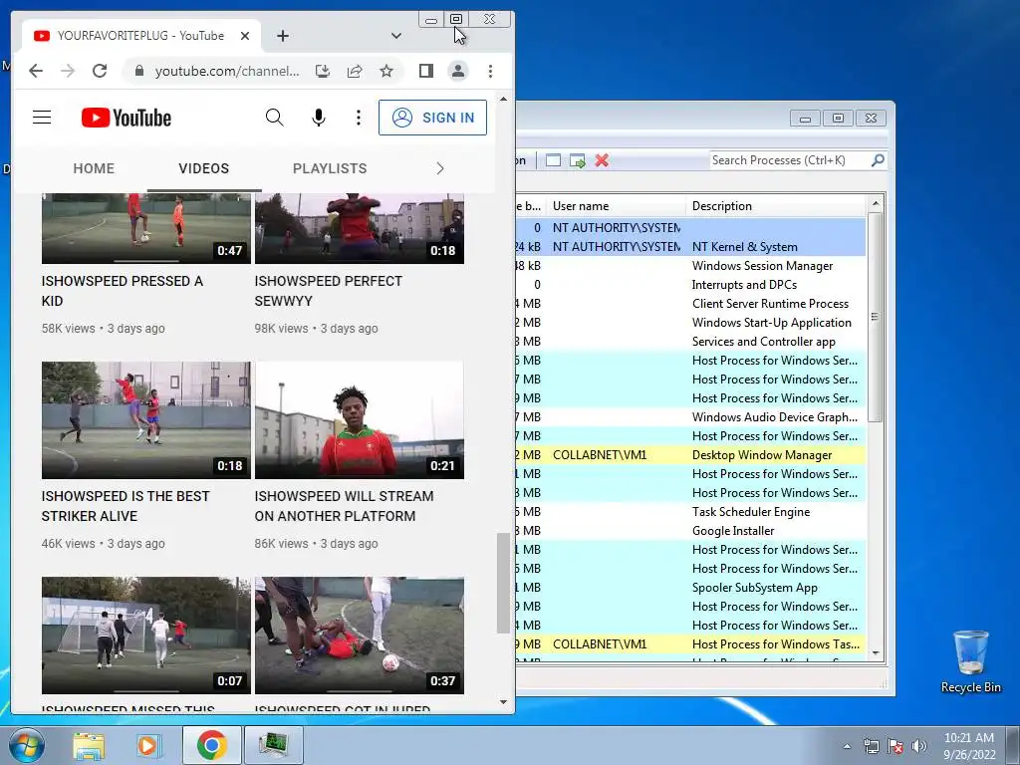Click YouTube page scrollbar thumb

(x=503, y=583)
